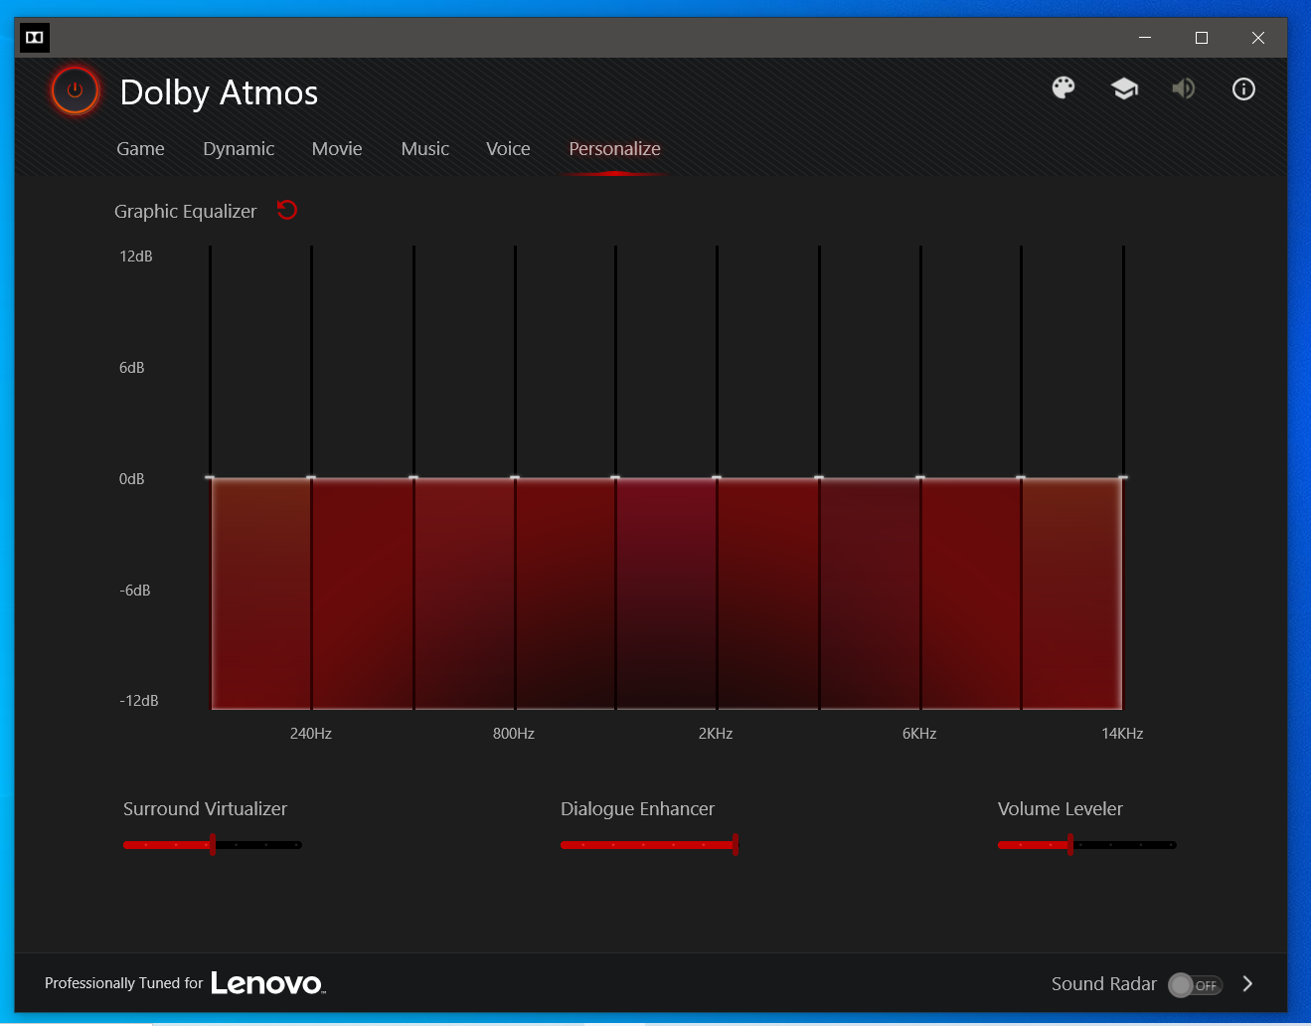Click the -12dB scale label

[139, 701]
